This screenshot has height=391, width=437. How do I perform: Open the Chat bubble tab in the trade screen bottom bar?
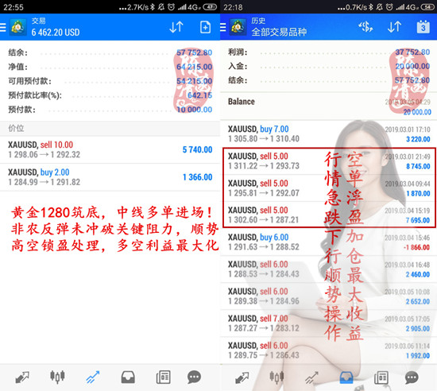point(194,377)
